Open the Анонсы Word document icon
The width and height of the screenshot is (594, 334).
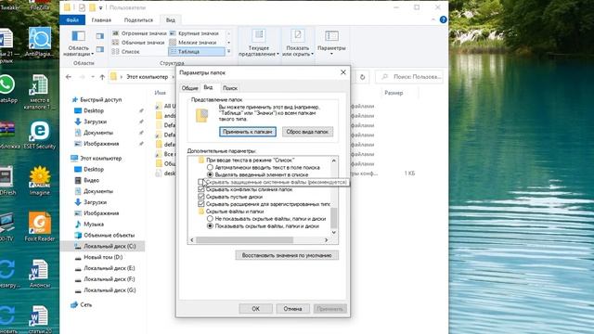click(39, 274)
